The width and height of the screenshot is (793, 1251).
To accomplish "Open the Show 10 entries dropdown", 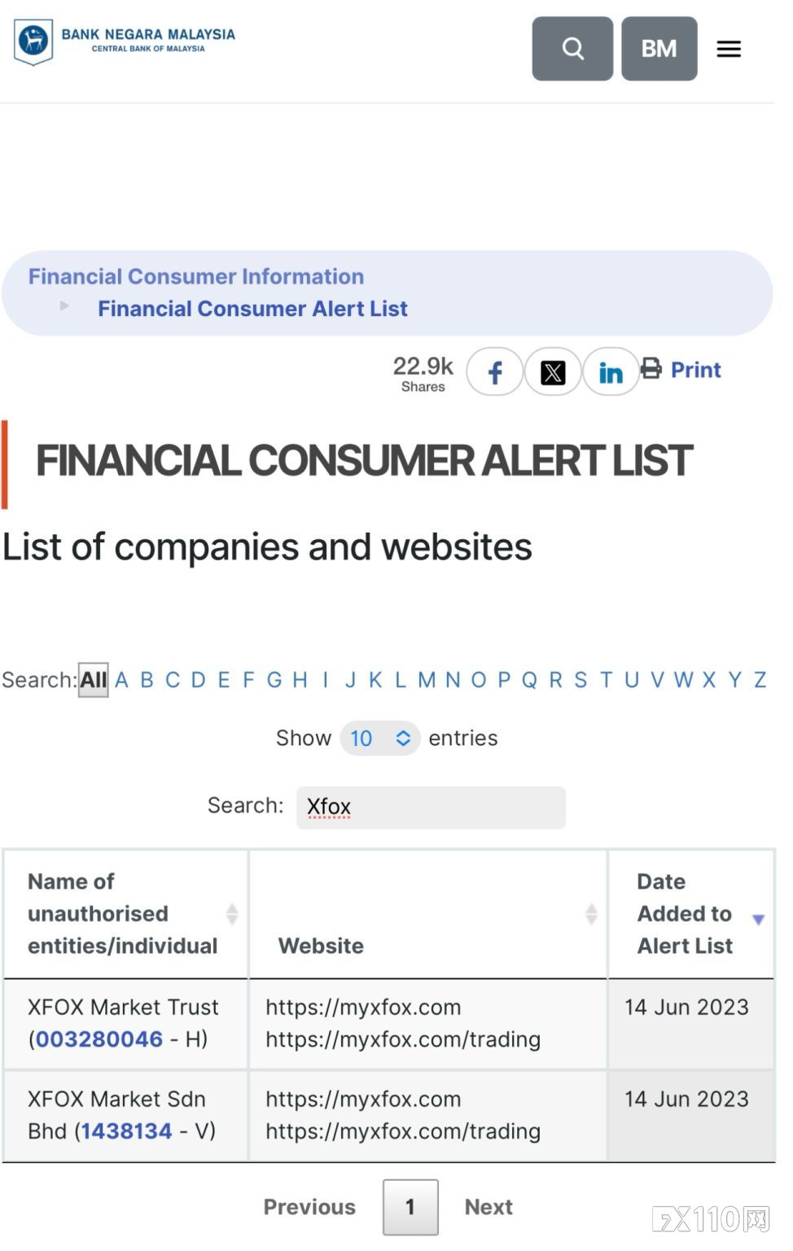I will pyautogui.click(x=380, y=738).
